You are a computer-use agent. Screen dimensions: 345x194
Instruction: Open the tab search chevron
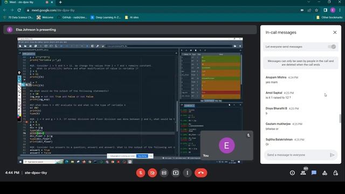309,2
